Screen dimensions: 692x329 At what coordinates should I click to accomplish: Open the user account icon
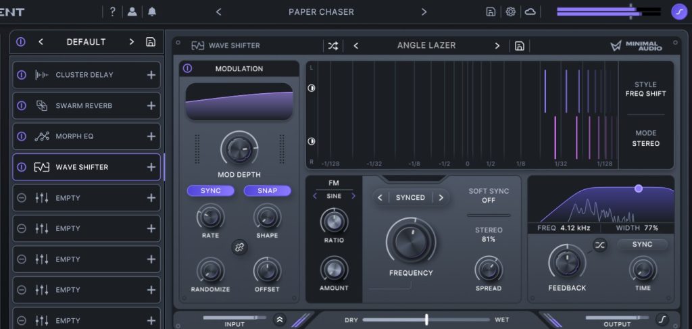(132, 12)
